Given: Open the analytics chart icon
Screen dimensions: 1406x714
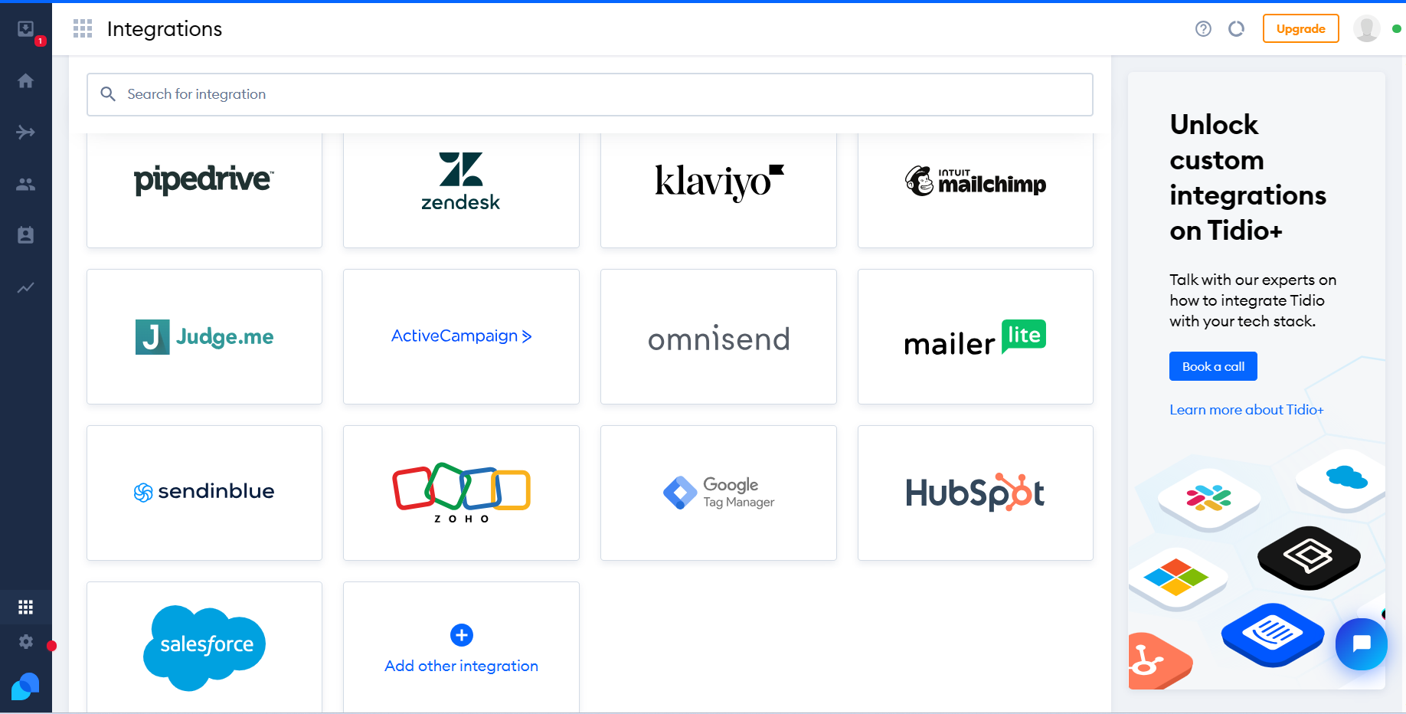Looking at the screenshot, I should [26, 287].
